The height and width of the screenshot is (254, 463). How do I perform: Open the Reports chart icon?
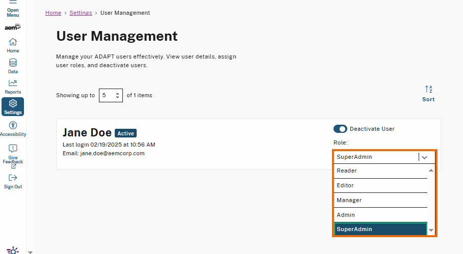(x=13, y=83)
